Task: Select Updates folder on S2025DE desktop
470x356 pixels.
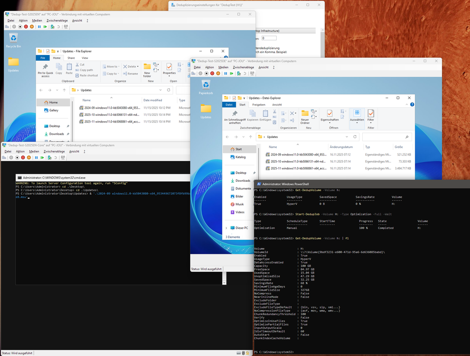Action: pyautogui.click(x=206, y=111)
